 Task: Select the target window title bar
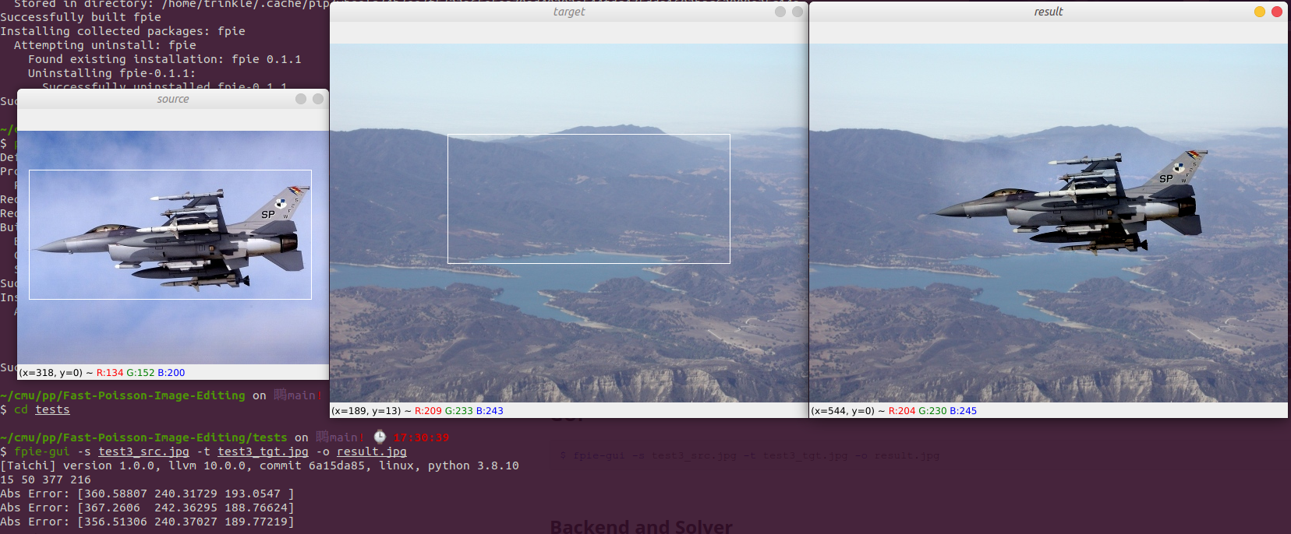point(569,12)
